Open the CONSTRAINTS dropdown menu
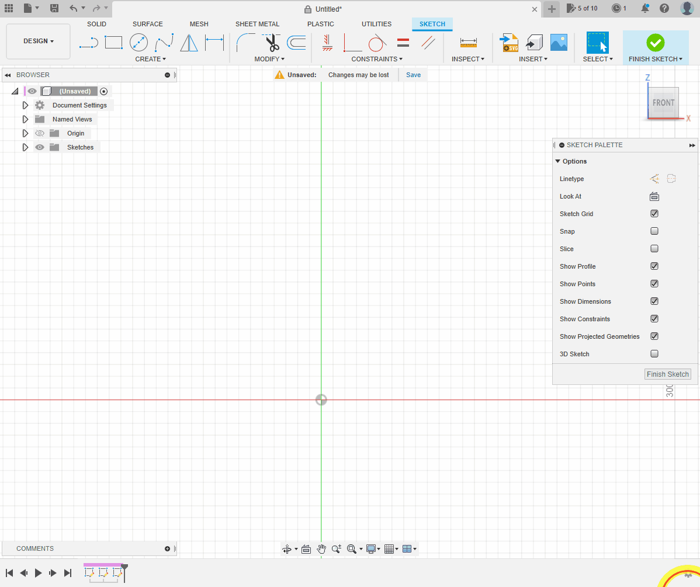Screen dimensions: 700x587 pyautogui.click(x=377, y=59)
